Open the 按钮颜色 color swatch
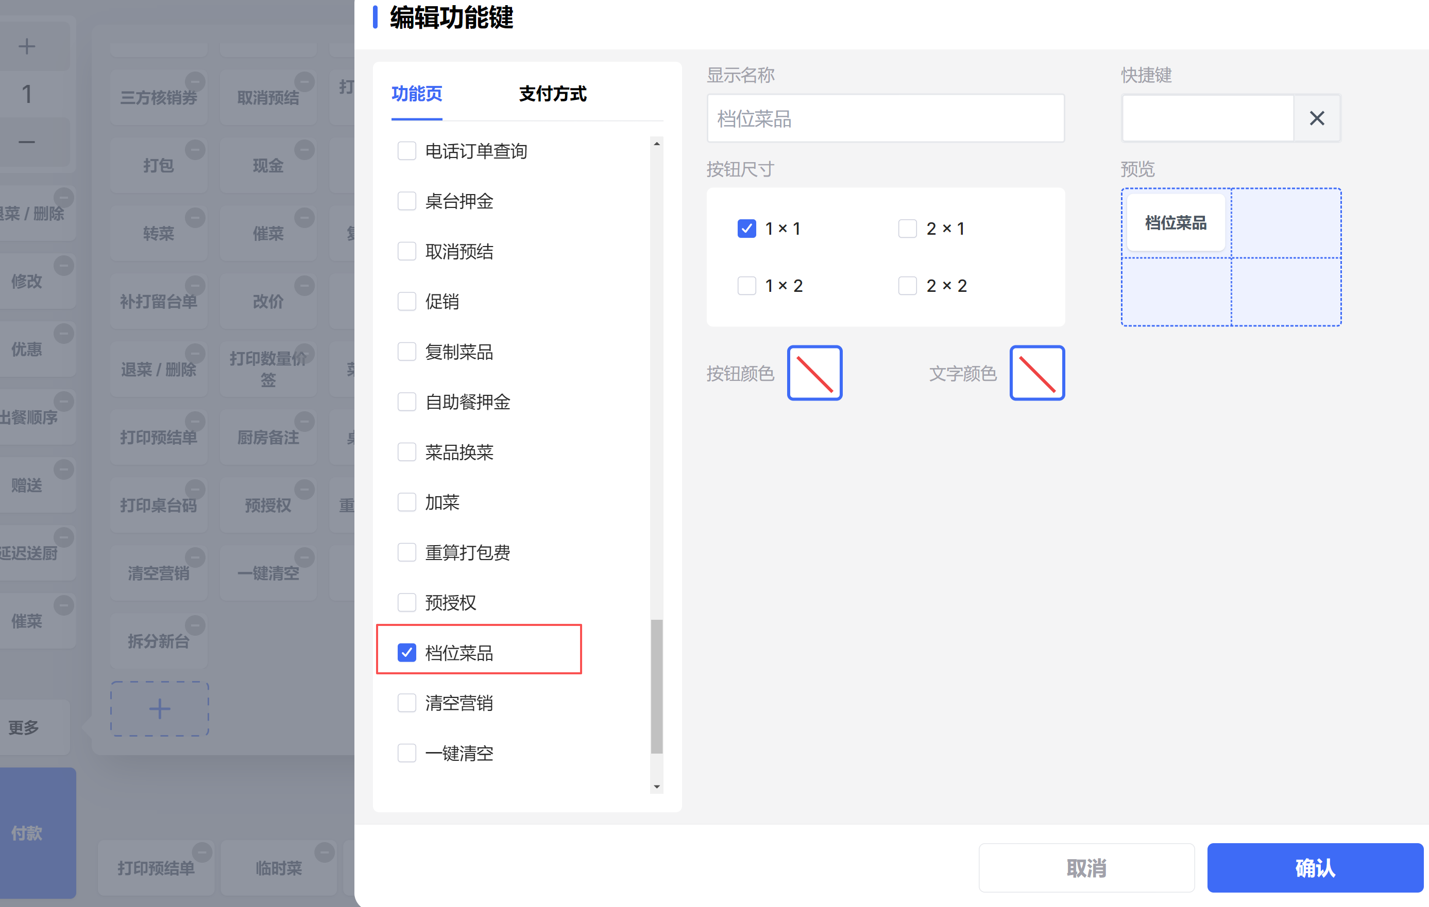The image size is (1429, 907). click(x=814, y=373)
